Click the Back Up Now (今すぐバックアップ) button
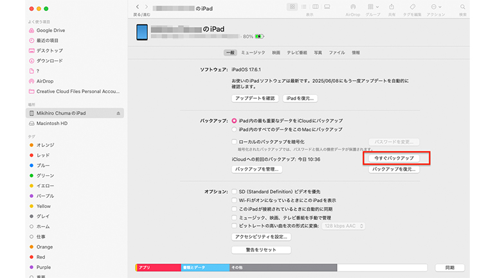 click(394, 158)
